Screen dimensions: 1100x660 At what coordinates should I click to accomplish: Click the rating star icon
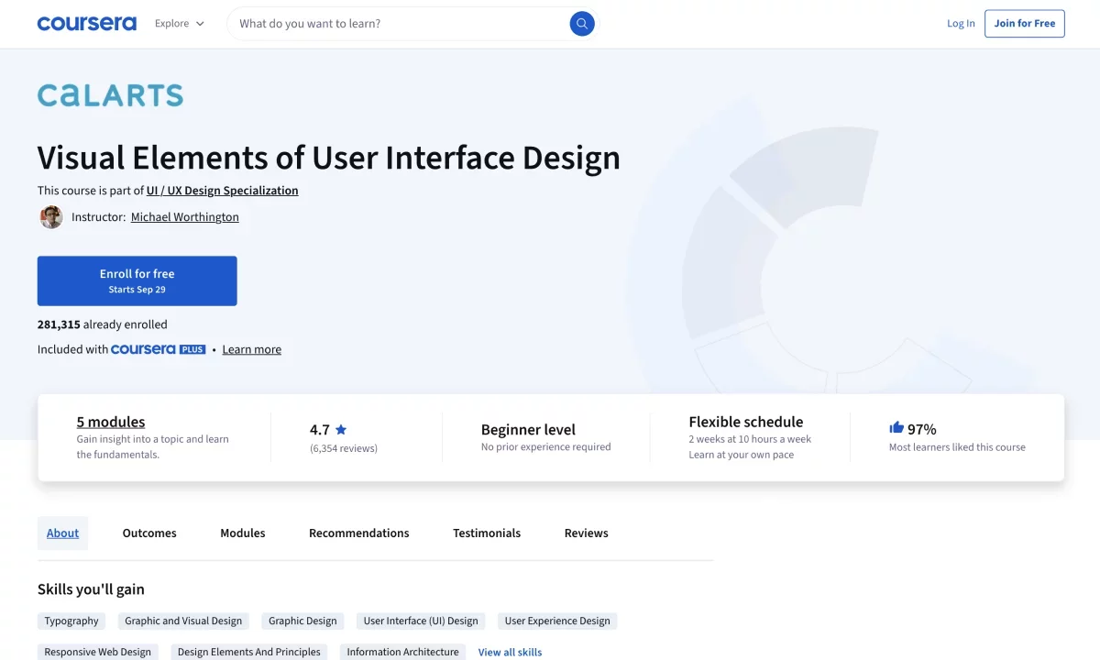(341, 429)
